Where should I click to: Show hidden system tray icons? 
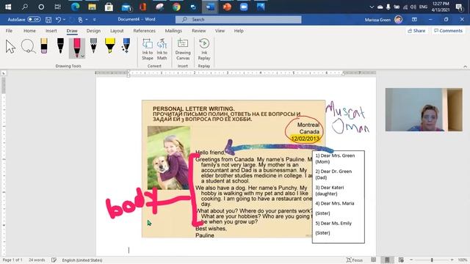[372, 7]
